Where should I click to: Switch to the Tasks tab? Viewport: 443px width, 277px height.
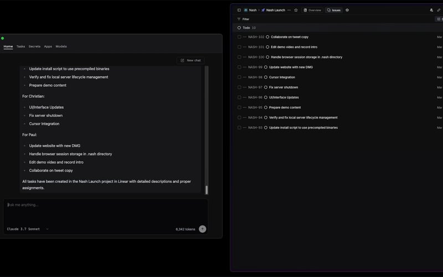point(20,47)
